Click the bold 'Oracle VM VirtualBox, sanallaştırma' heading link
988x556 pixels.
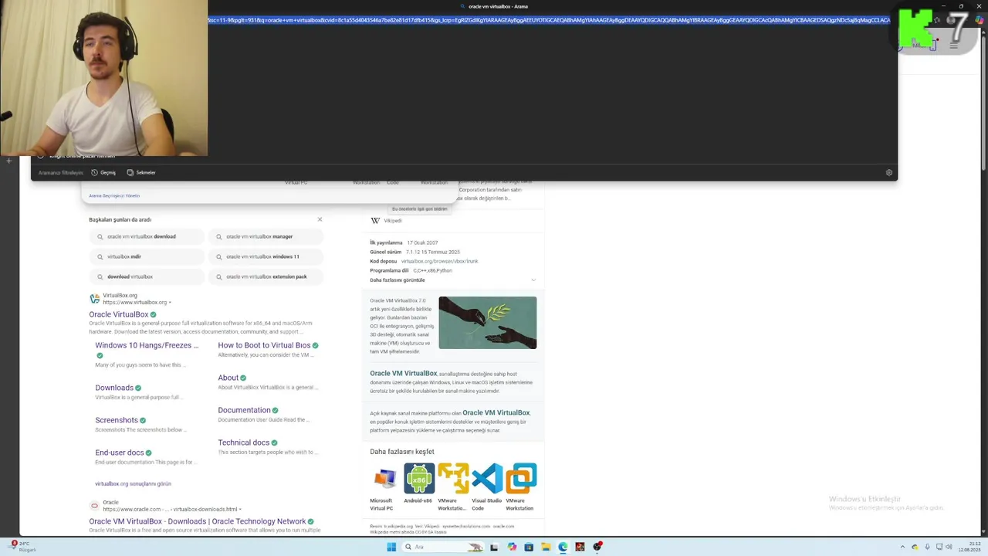coord(404,374)
